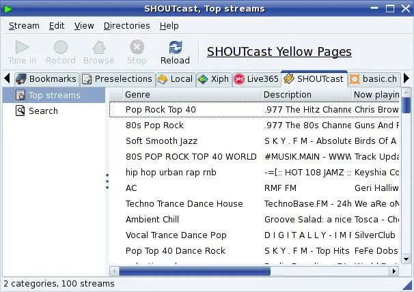The width and height of the screenshot is (414, 292).
Task: Click the Live365 red logo icon
Action: coord(239,79)
